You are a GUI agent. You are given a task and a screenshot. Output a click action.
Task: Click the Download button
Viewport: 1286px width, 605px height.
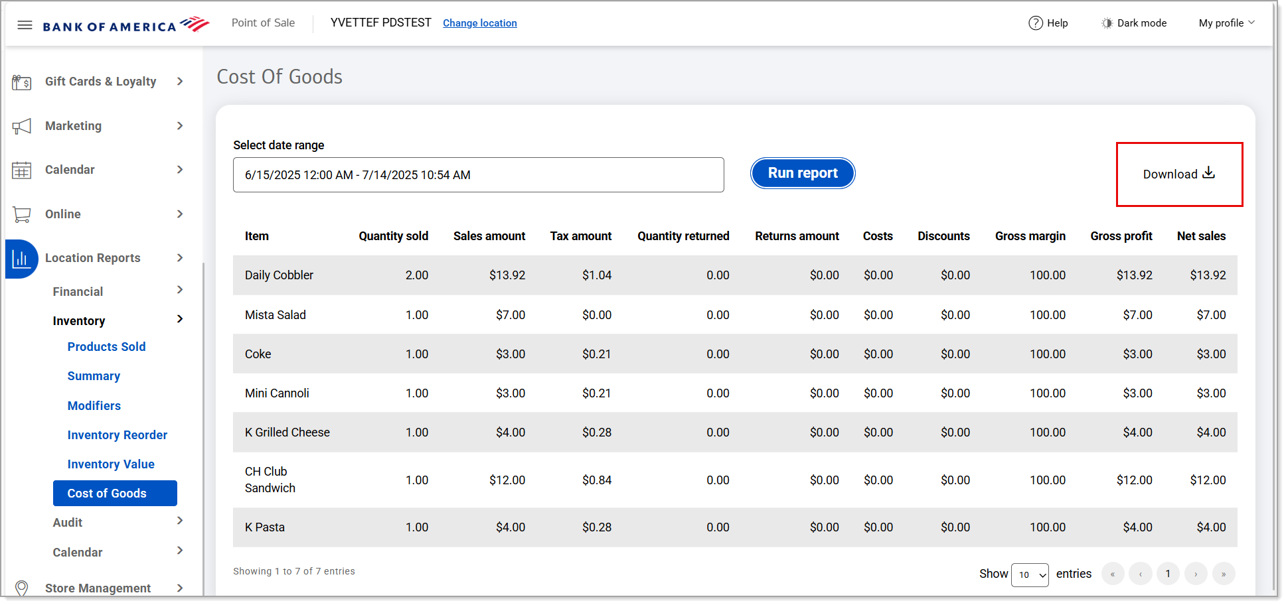(x=1179, y=174)
